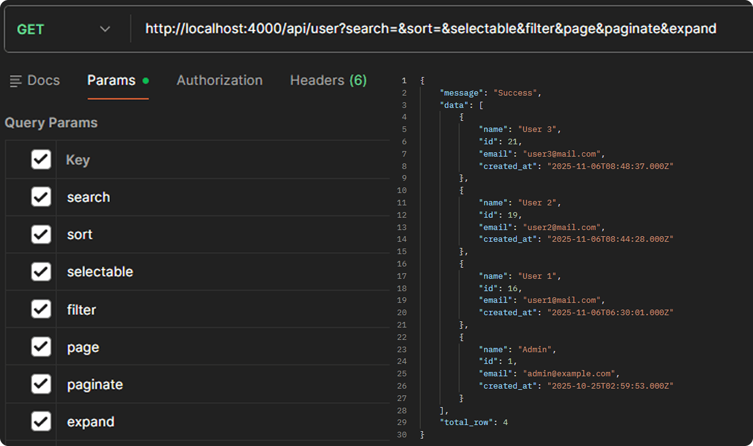Click the green dot on the Params tab
The image size is (753, 446).
146,80
